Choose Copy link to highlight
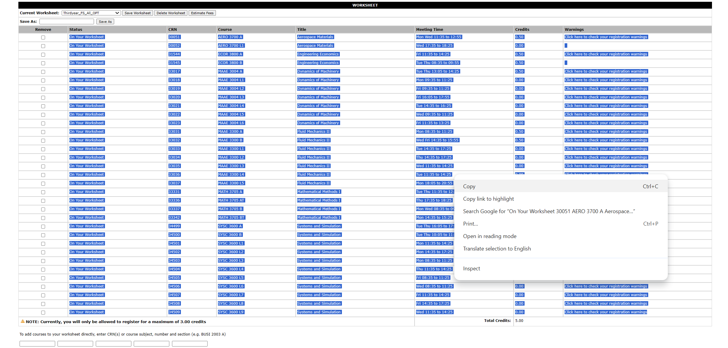This screenshot has width=728, height=348. [x=561, y=199]
